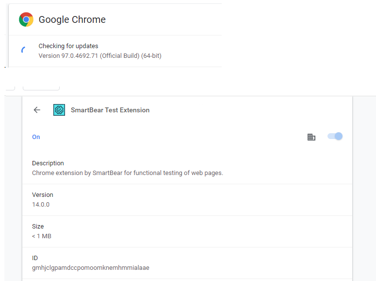Turn off the SmartBear Test Extension toggle
This screenshot has height=281, width=376.
point(335,137)
